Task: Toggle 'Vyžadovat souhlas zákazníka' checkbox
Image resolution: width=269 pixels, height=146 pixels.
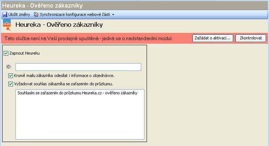Action: pyautogui.click(x=10, y=84)
